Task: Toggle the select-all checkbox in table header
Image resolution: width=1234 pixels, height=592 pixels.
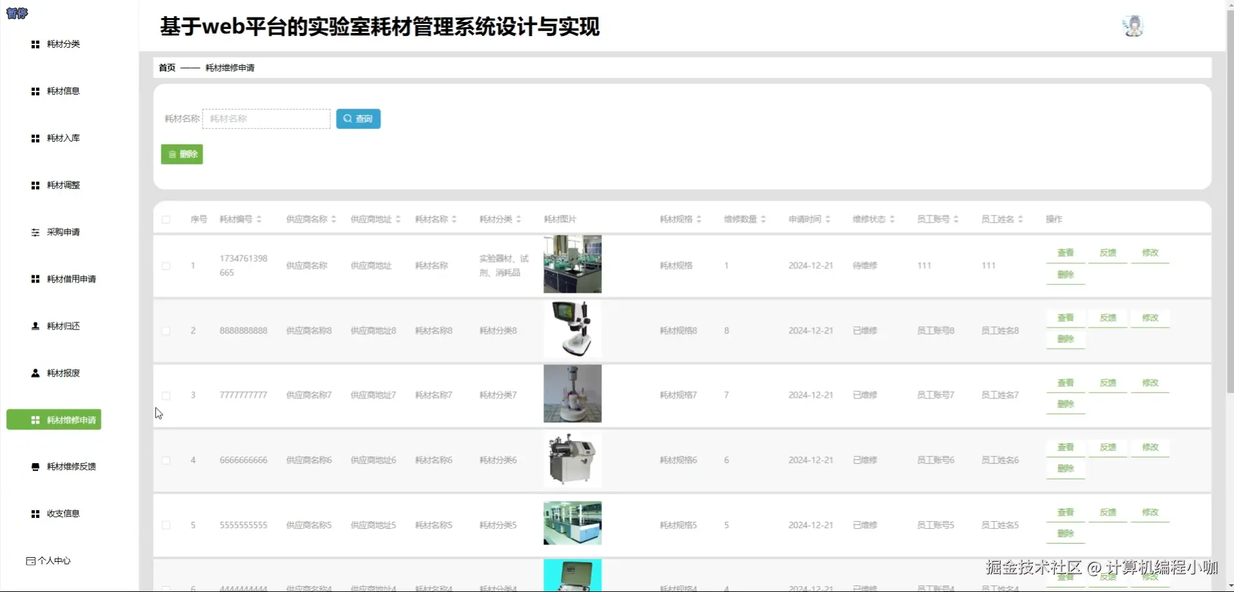Action: 166,220
